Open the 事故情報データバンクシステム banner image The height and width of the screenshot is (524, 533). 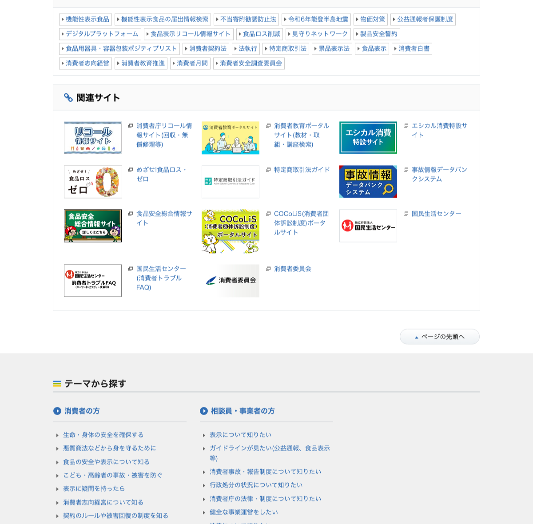(368, 182)
